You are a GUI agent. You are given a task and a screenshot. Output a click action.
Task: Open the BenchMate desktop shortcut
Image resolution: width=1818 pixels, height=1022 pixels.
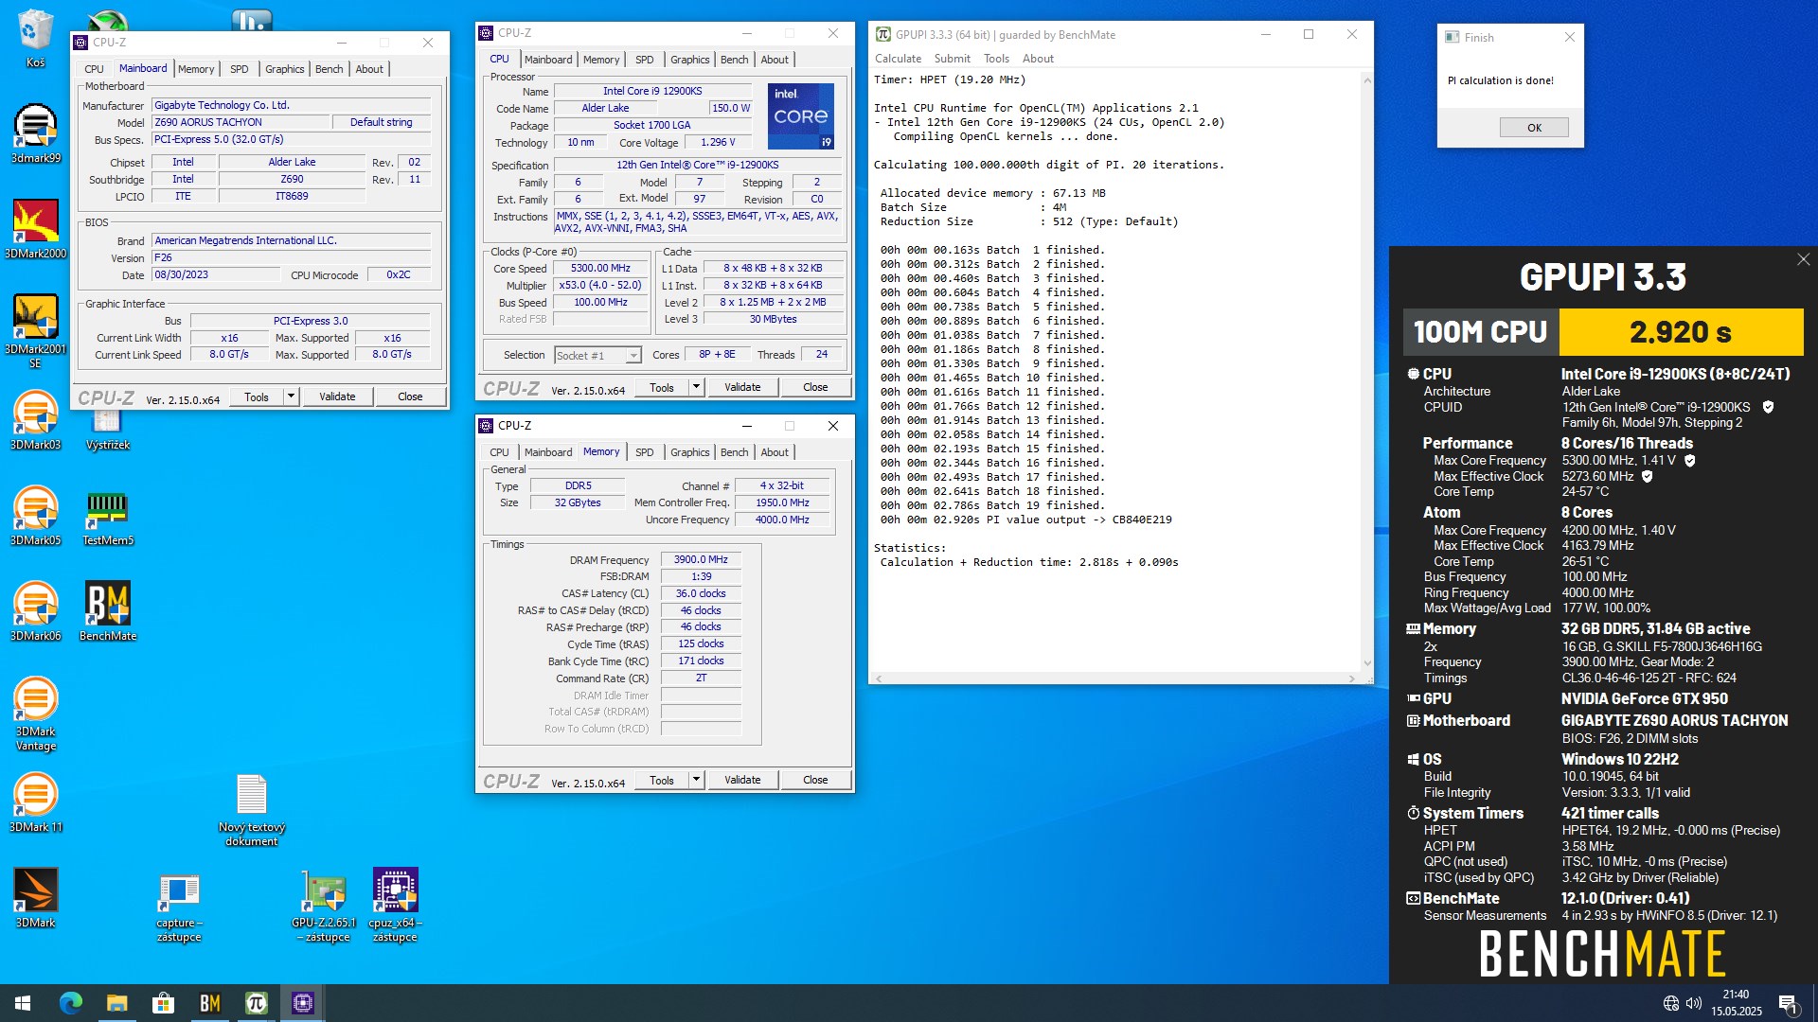point(108,611)
